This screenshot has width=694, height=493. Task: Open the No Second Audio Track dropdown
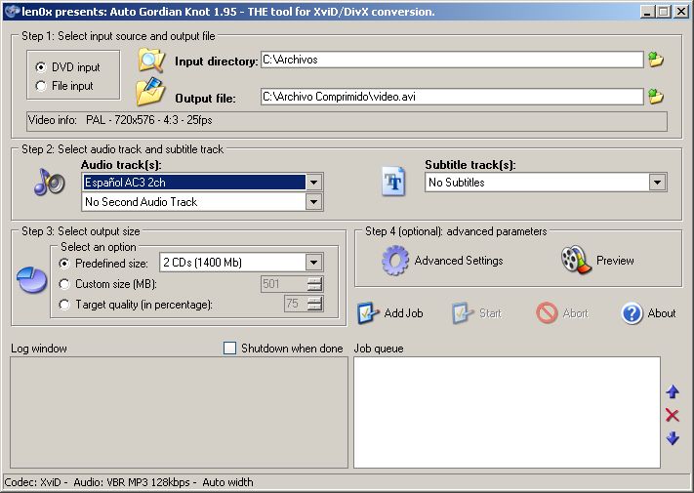313,202
